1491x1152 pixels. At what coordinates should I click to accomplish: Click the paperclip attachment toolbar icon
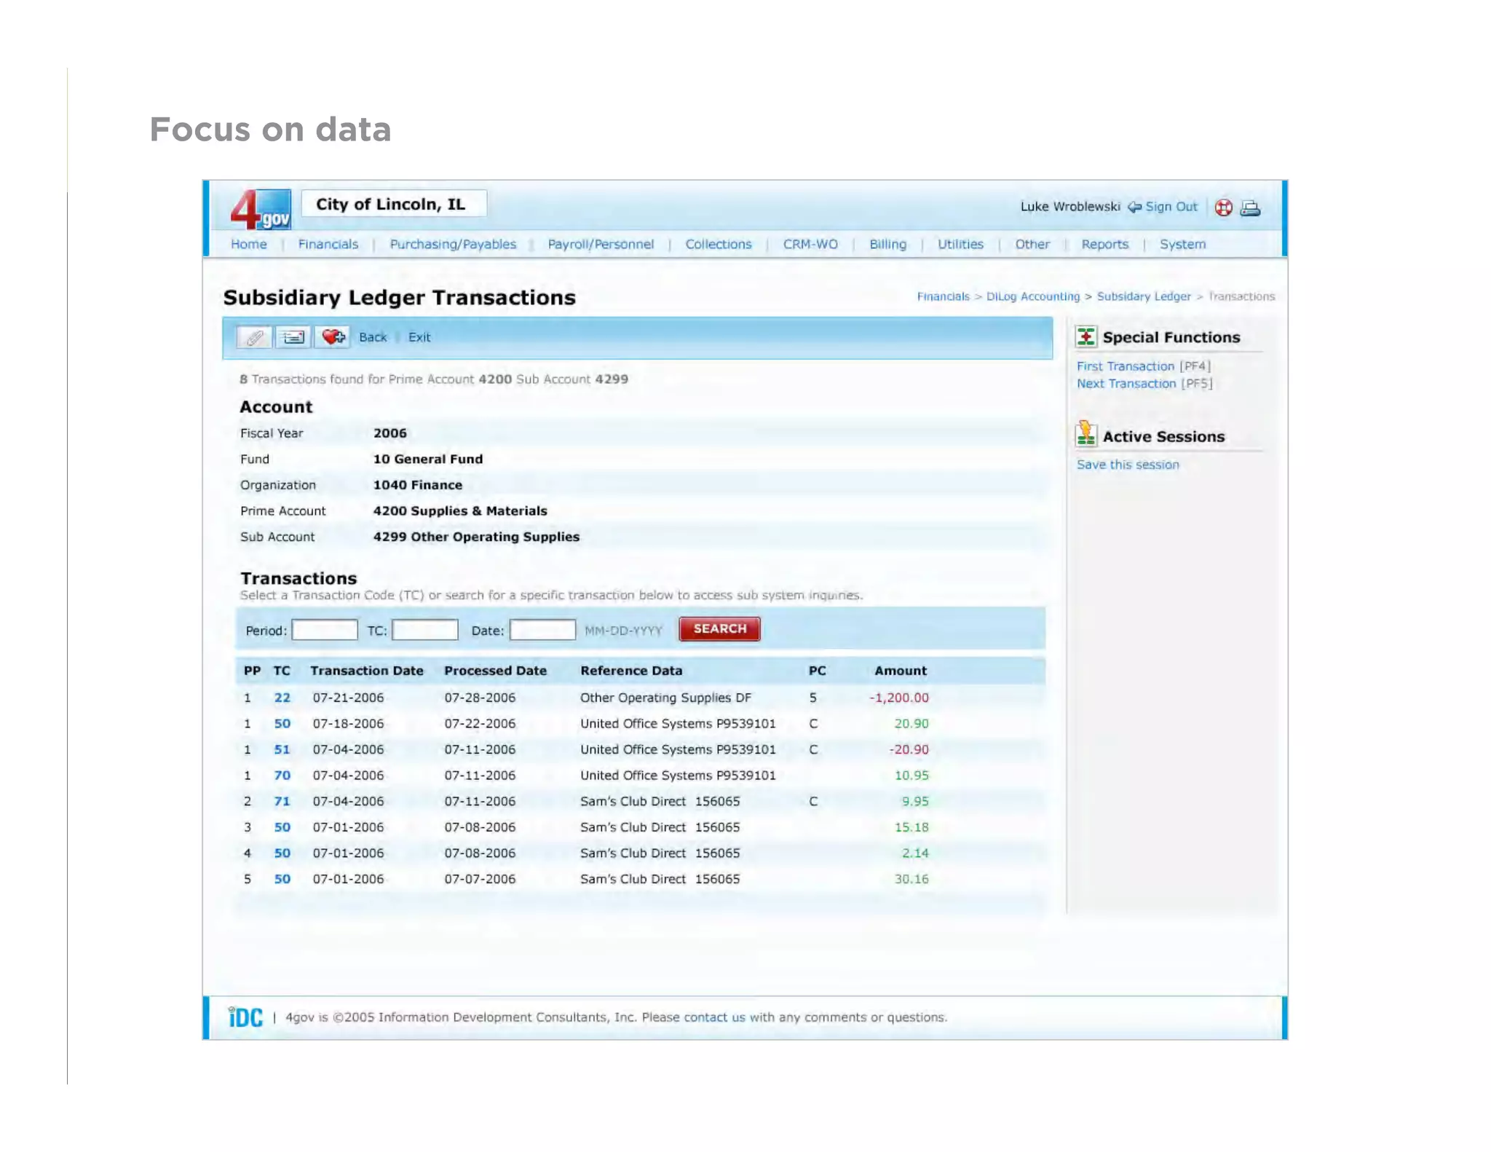[x=254, y=337]
